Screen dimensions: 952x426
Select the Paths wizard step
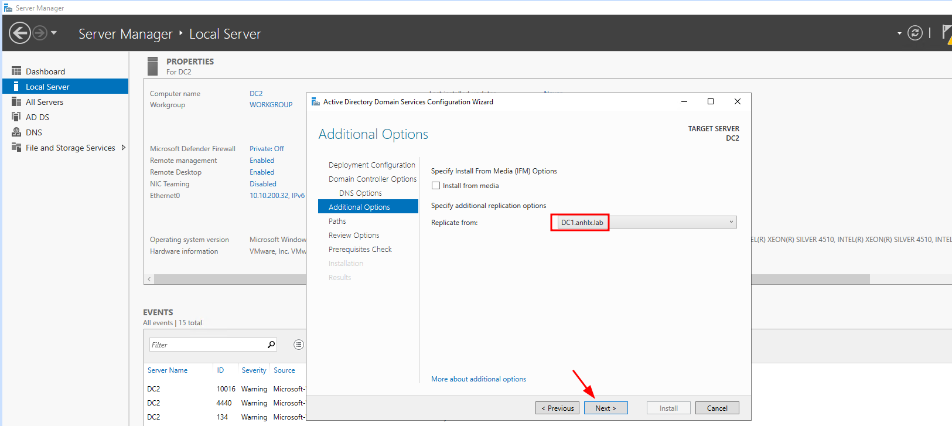click(337, 221)
